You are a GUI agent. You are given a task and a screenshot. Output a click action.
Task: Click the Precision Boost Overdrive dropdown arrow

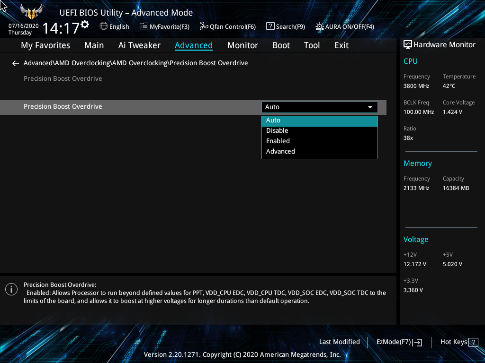coord(370,107)
